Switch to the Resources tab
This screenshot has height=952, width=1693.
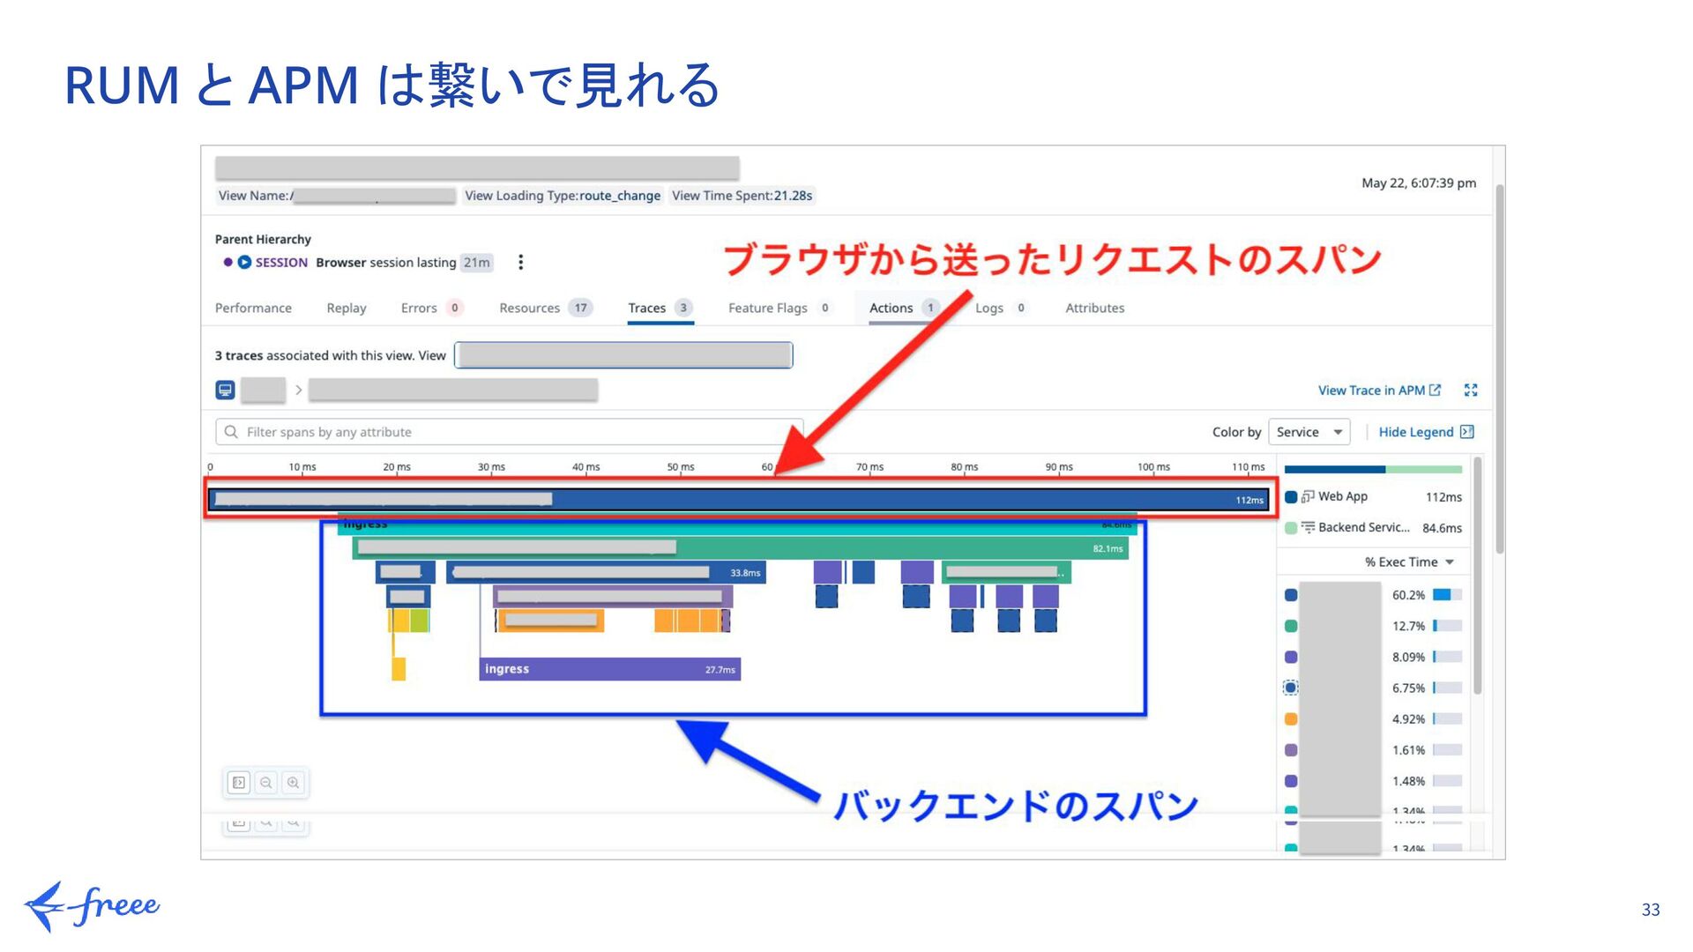click(x=529, y=308)
